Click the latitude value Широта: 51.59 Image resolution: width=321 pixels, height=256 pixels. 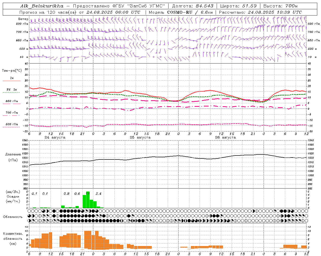(238, 6)
